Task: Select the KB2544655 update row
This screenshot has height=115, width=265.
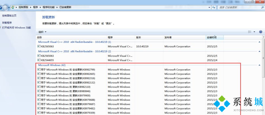Action: coord(130,60)
